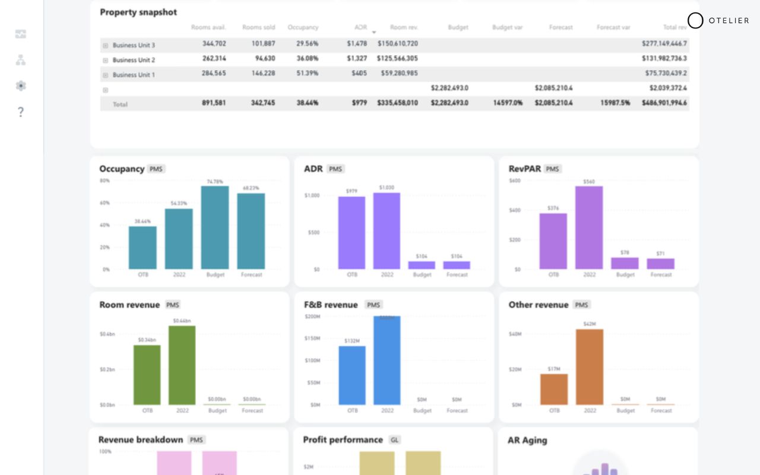This screenshot has width=760, height=475.
Task: Click the GL tag beside Profit performance
Action: 395,440
